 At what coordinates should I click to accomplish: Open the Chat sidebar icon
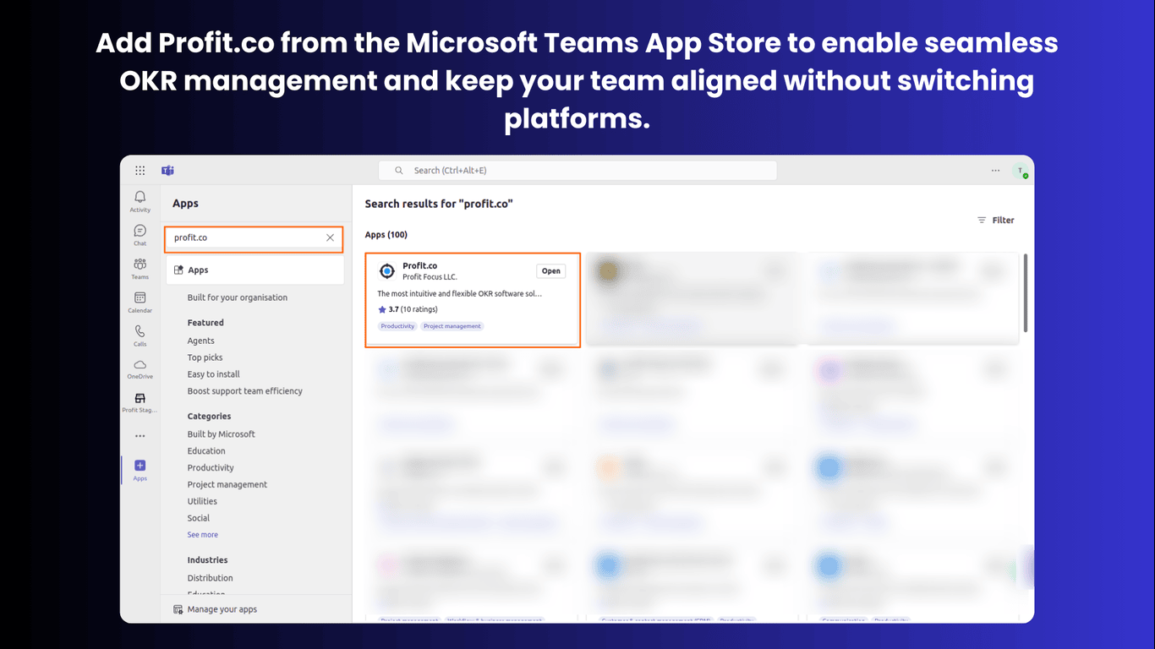tap(140, 231)
